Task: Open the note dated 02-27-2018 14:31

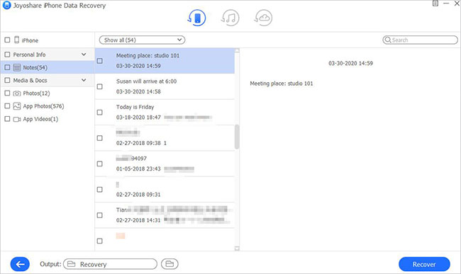Action: pyautogui.click(x=165, y=215)
